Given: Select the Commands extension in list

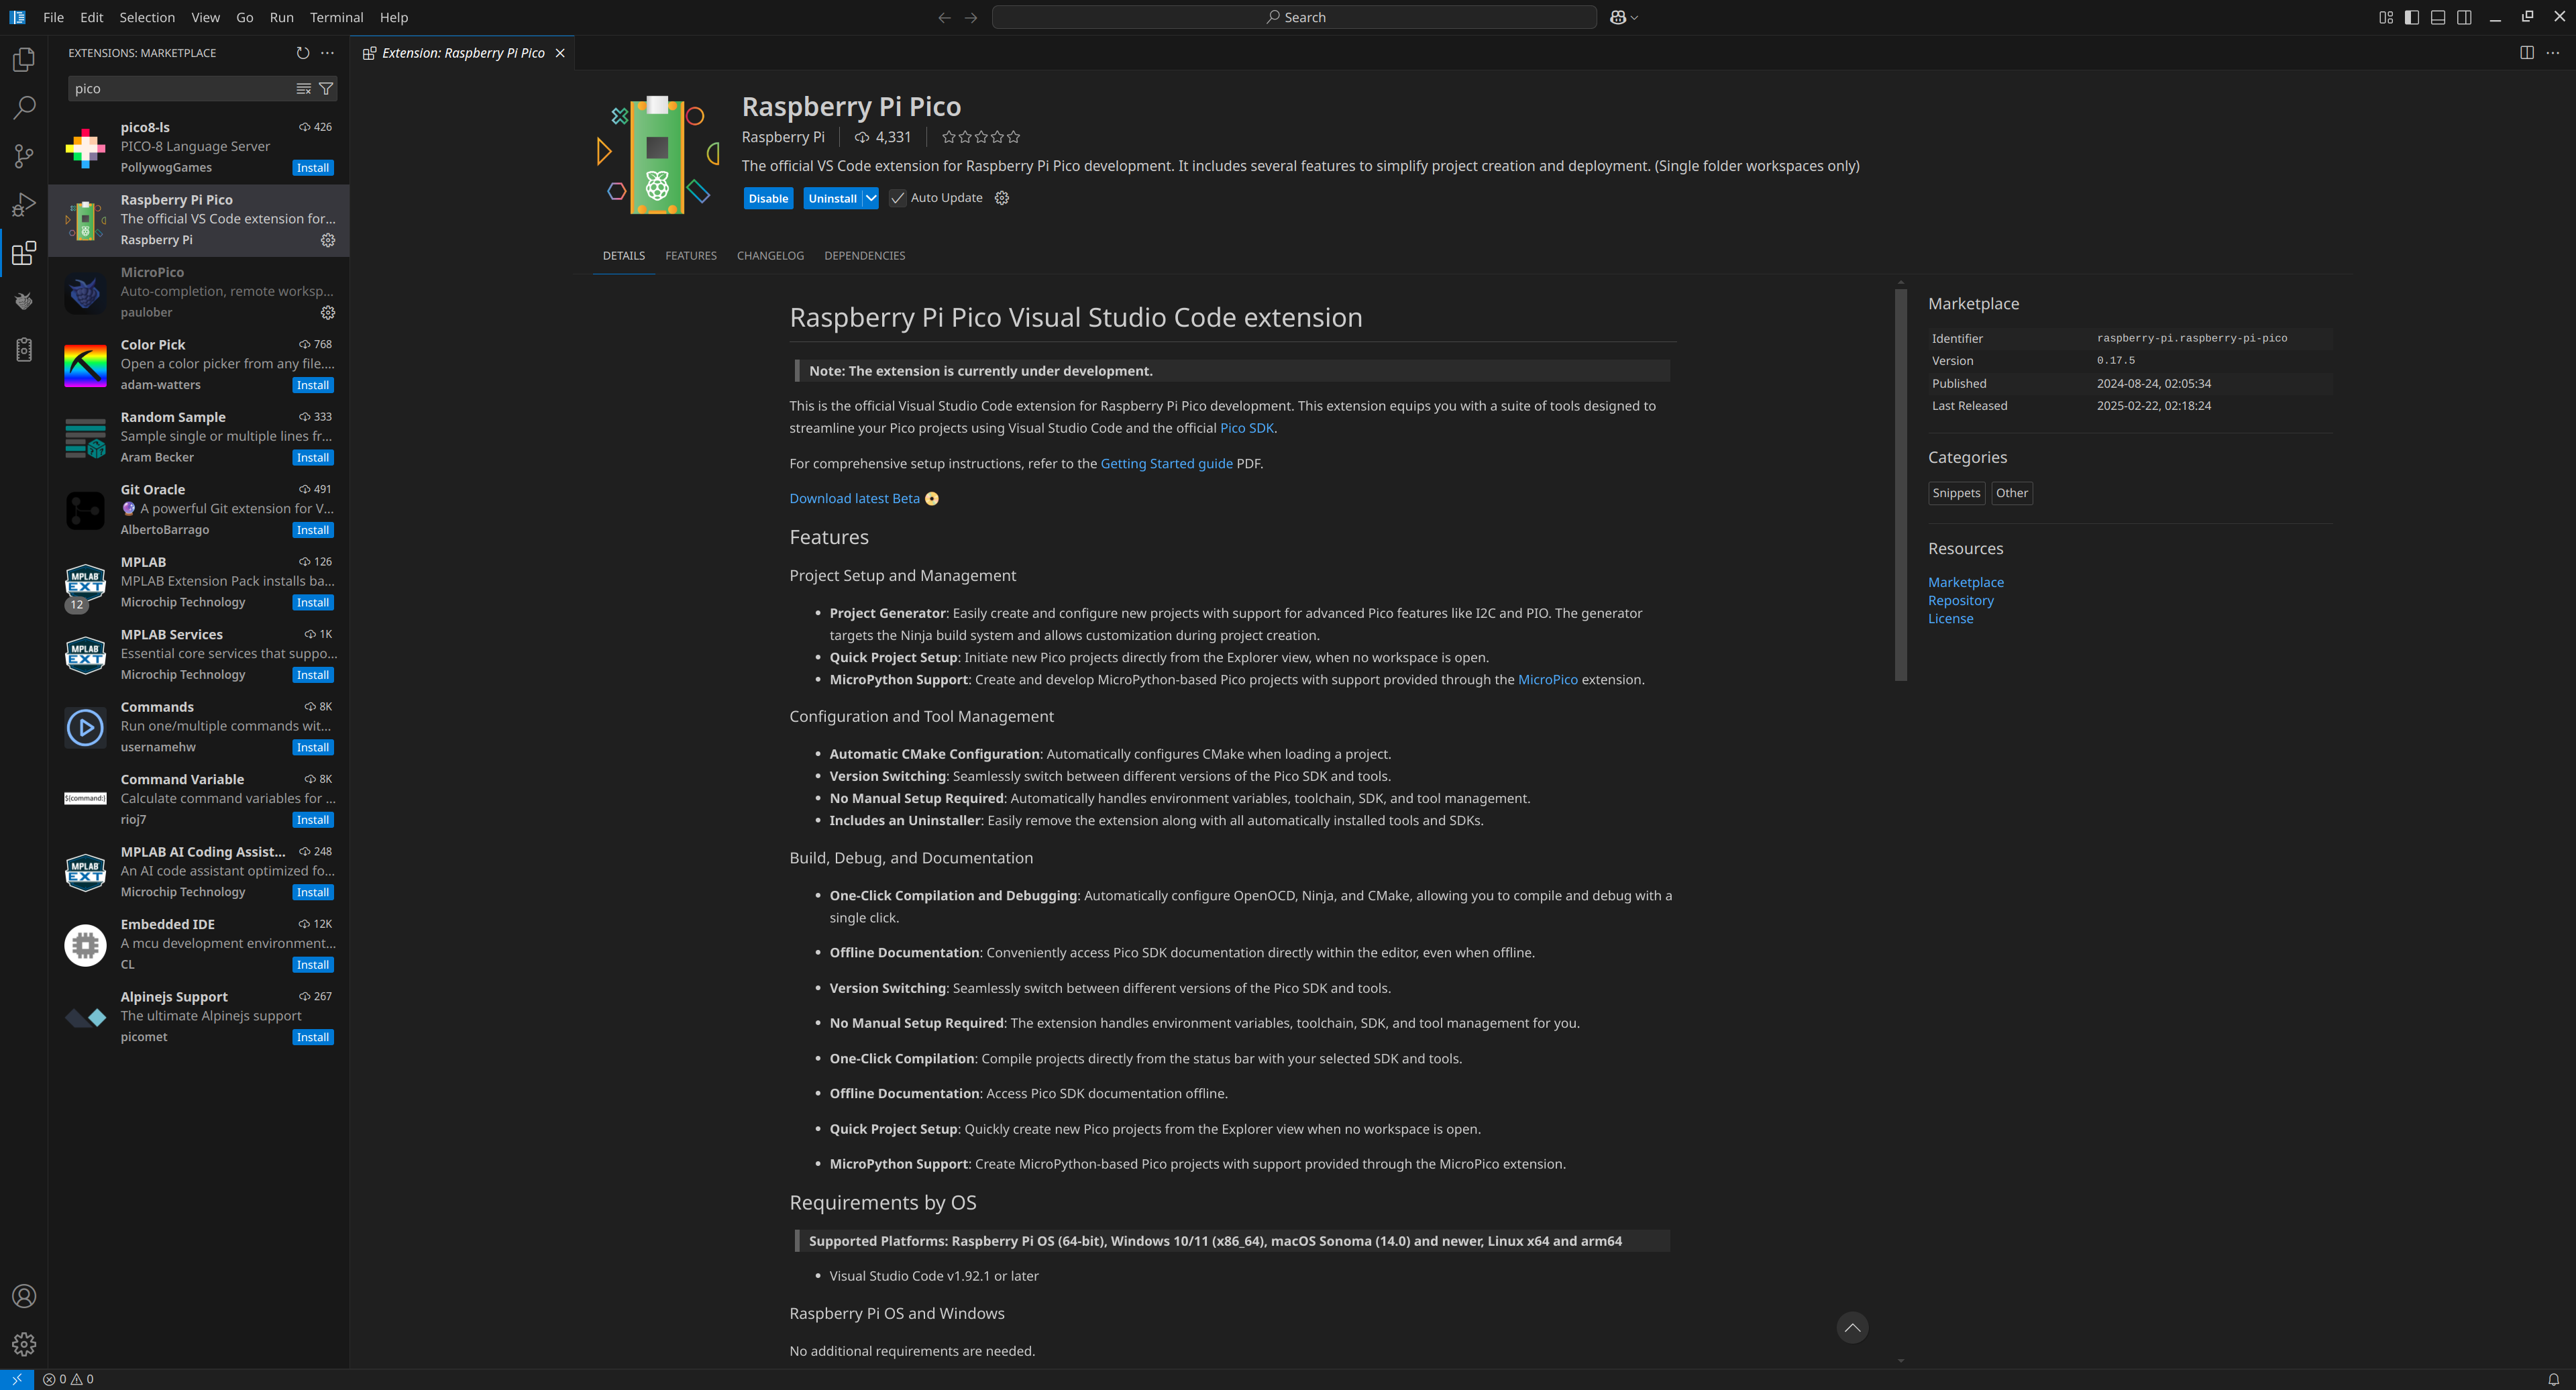Looking at the screenshot, I should coord(199,727).
